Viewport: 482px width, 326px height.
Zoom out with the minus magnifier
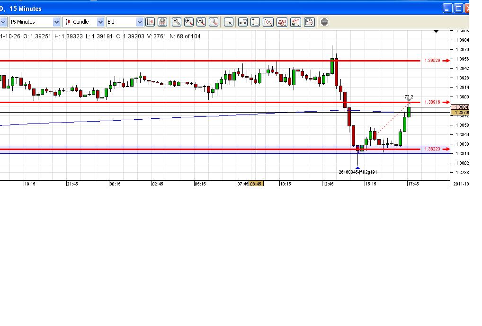[x=201, y=22]
